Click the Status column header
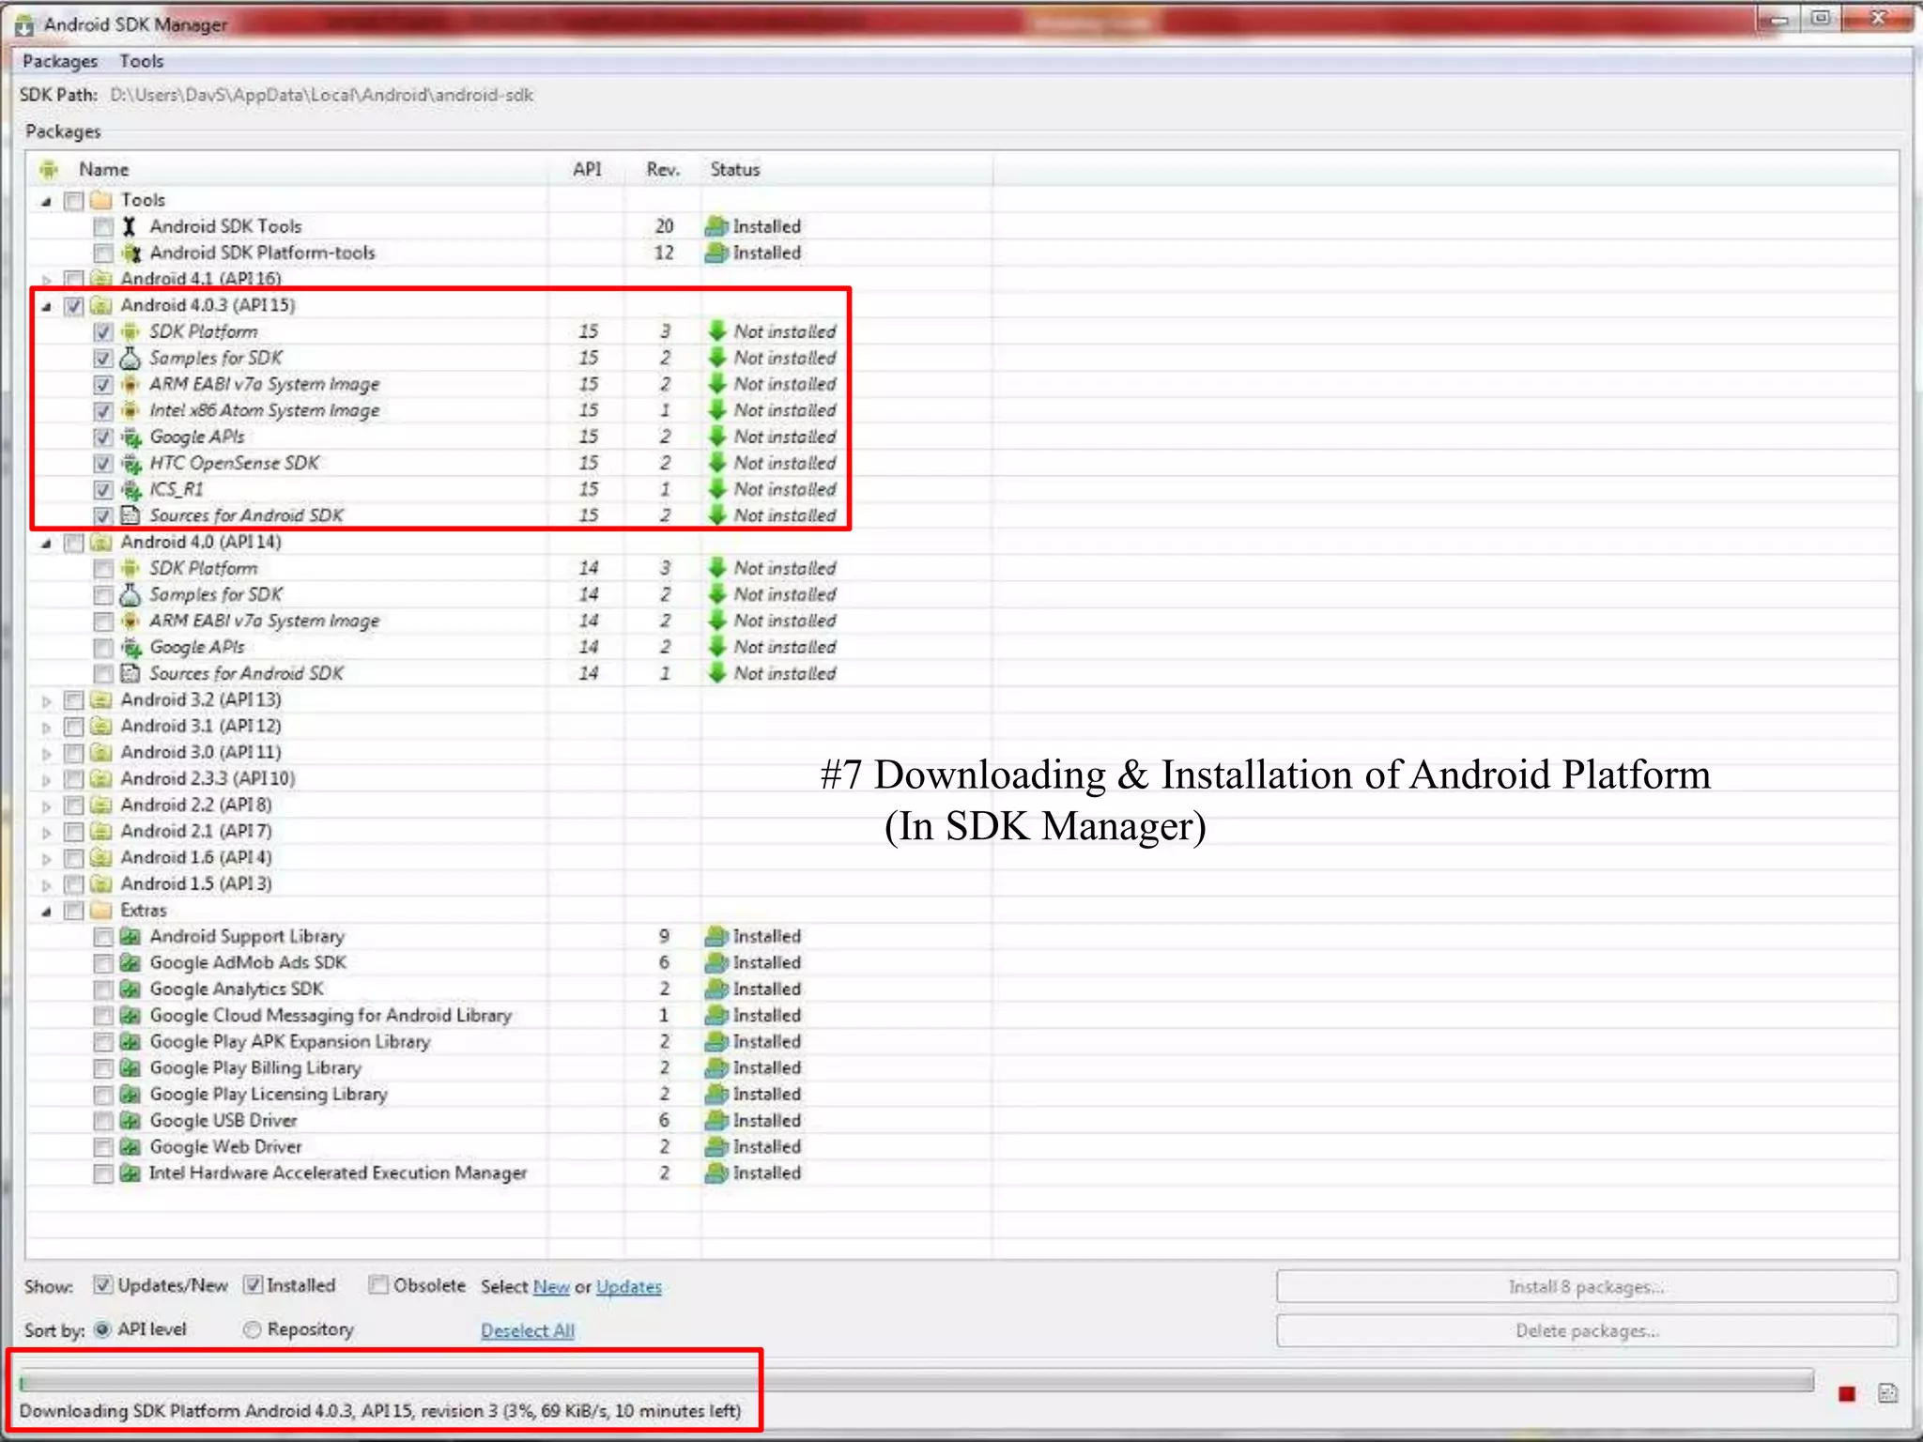1923x1442 pixels. [846, 169]
